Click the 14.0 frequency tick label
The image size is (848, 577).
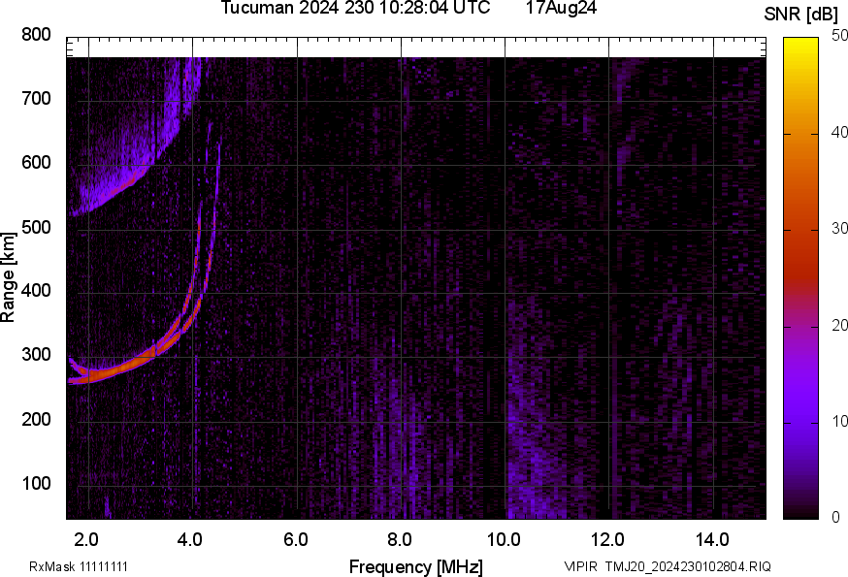pyautogui.click(x=712, y=538)
